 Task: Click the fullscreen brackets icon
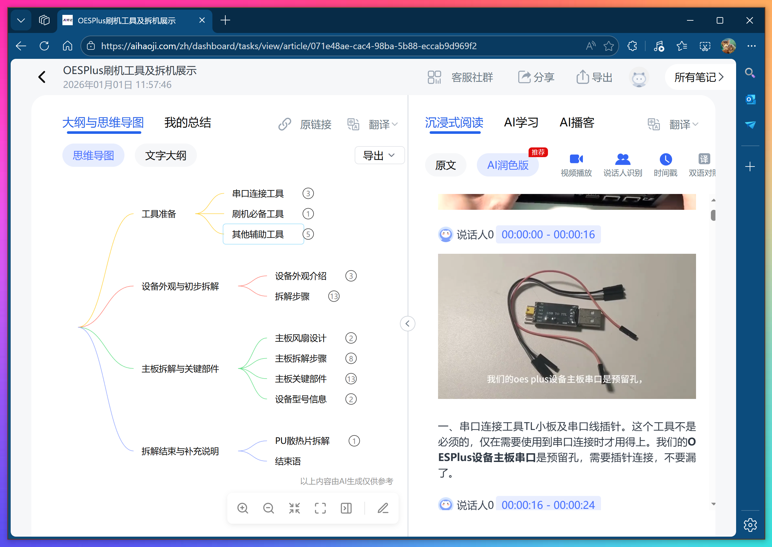320,508
